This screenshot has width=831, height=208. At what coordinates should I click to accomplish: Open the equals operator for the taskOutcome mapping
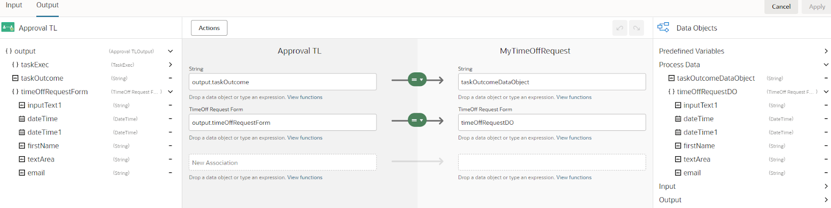(x=417, y=80)
